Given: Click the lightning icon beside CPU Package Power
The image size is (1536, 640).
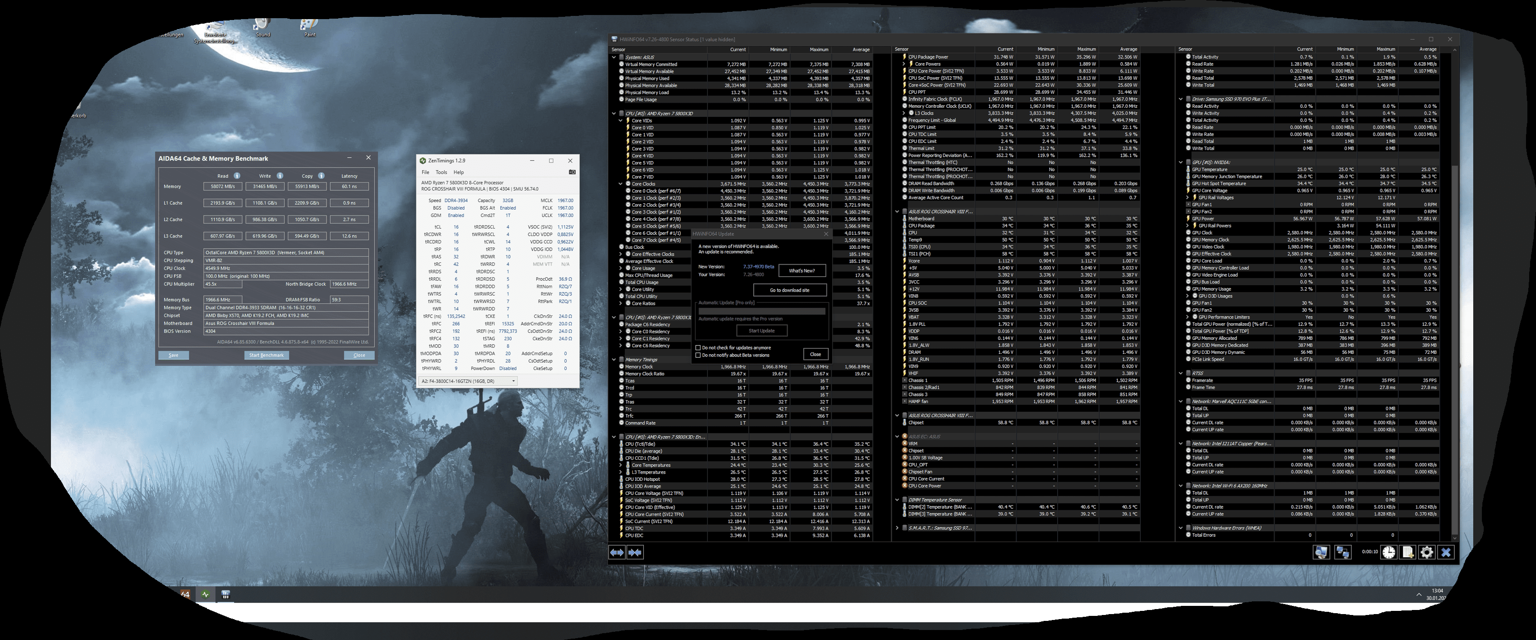Looking at the screenshot, I should coord(904,57).
